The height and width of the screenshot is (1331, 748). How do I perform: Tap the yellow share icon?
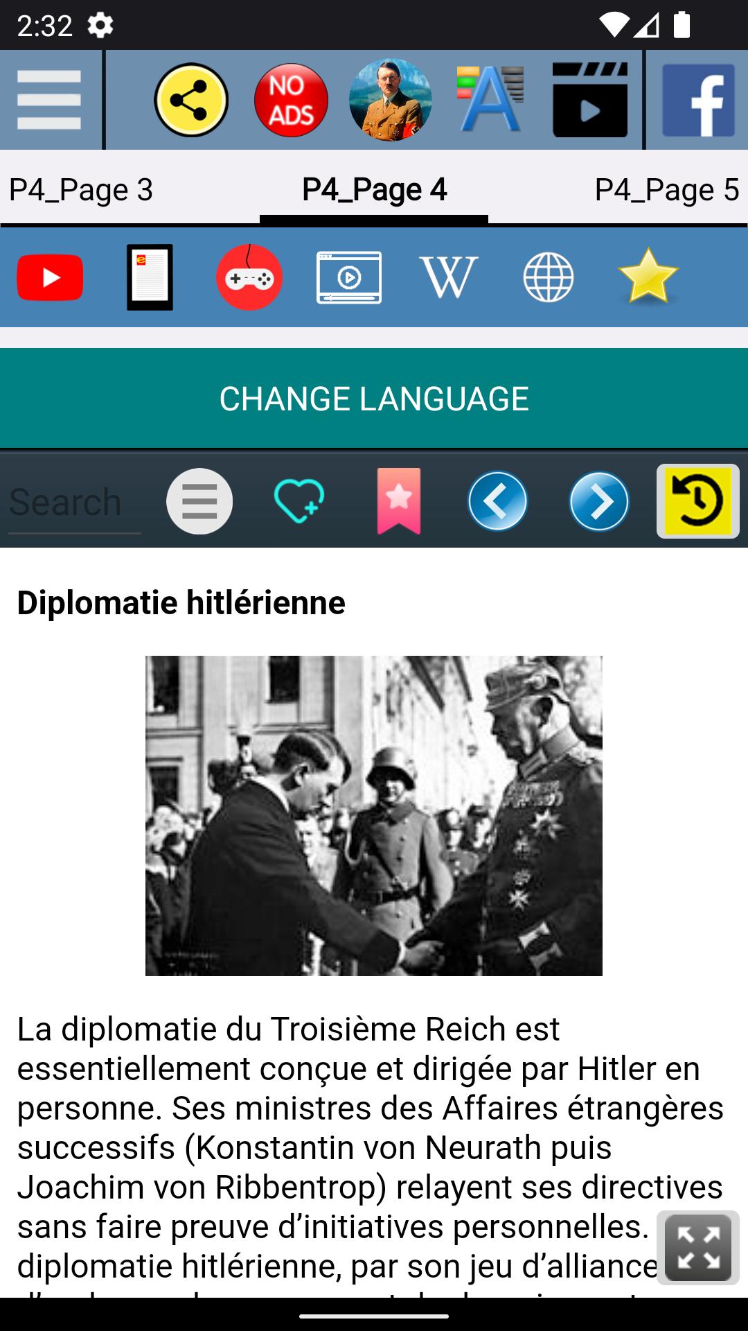click(191, 100)
